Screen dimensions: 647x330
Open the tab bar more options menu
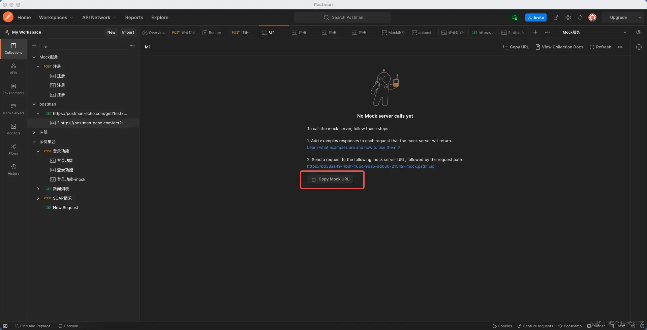tap(548, 32)
